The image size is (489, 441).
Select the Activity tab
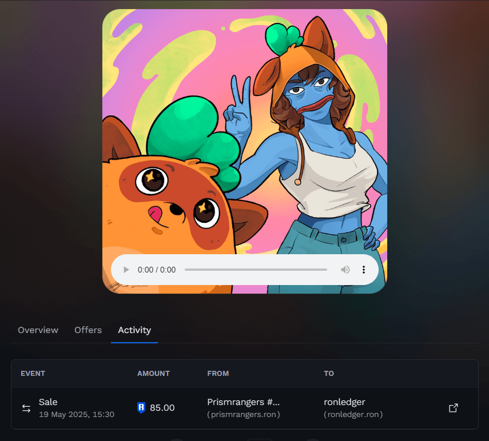[134, 330]
